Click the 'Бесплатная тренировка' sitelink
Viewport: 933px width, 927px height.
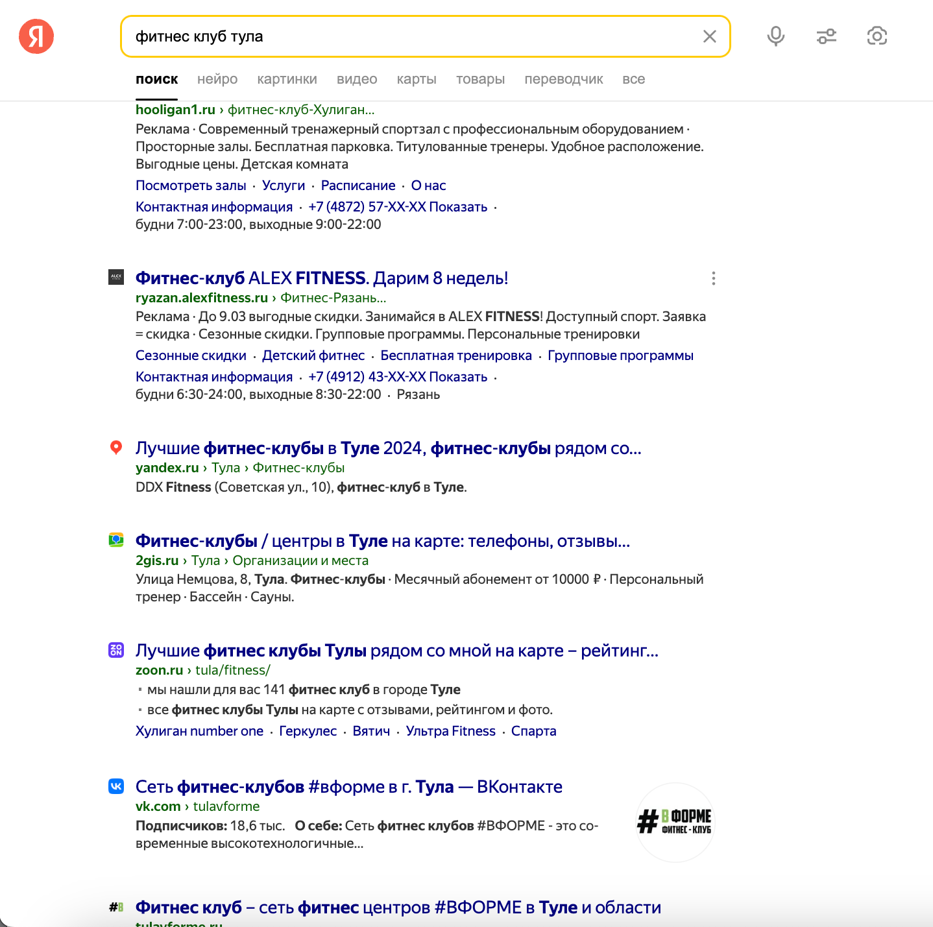point(456,355)
